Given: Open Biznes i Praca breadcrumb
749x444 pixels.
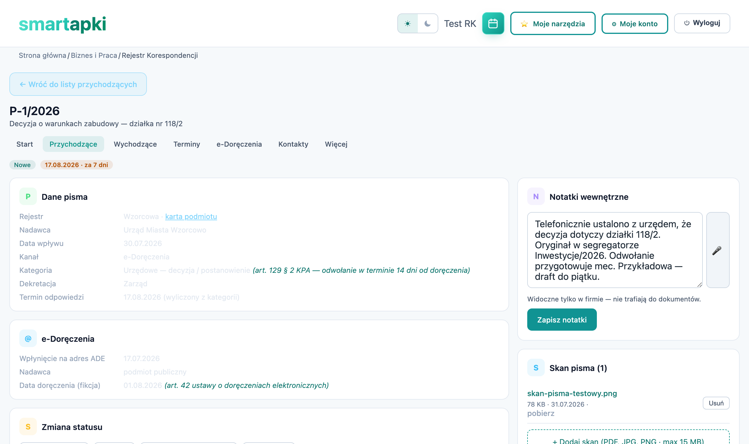Looking at the screenshot, I should (94, 55).
